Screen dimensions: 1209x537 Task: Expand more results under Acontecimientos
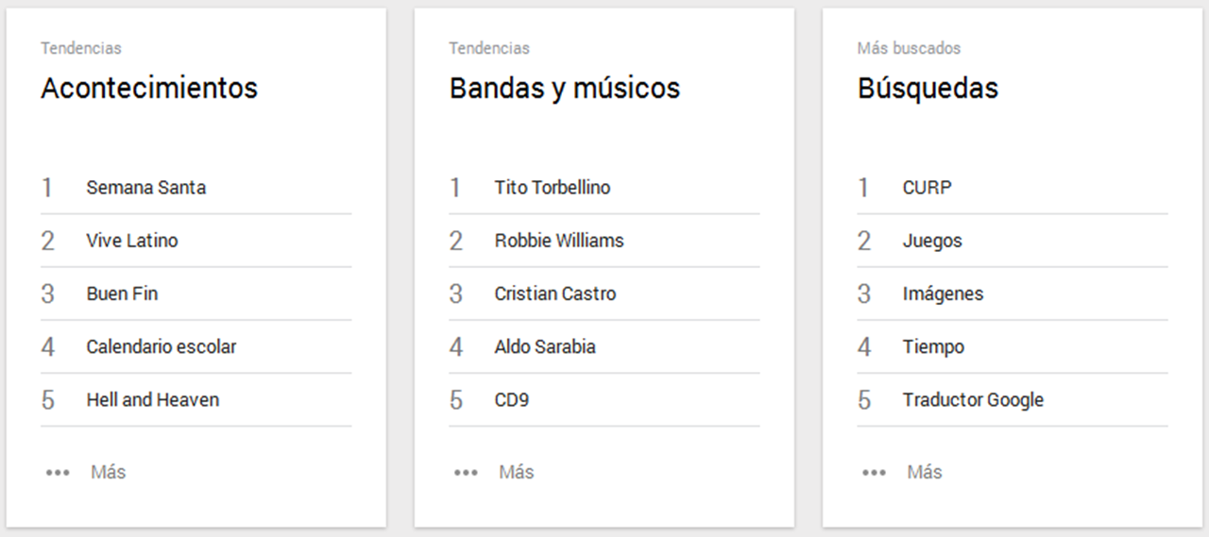[x=108, y=472]
